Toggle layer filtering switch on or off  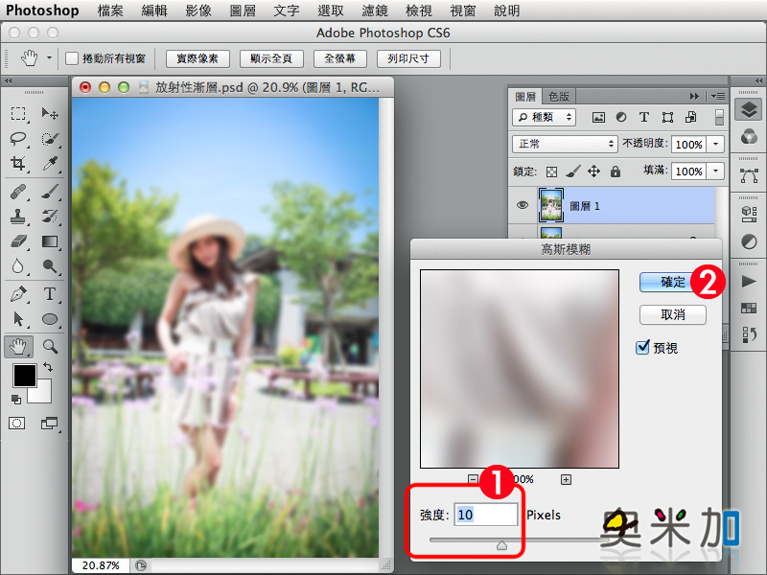(x=719, y=117)
